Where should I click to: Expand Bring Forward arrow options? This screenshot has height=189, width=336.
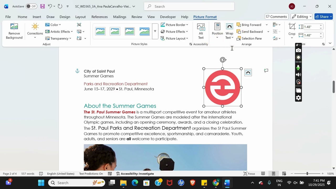(x=267, y=25)
